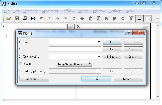
Task: Go to last delta toolbar icon
Action: 49,19
